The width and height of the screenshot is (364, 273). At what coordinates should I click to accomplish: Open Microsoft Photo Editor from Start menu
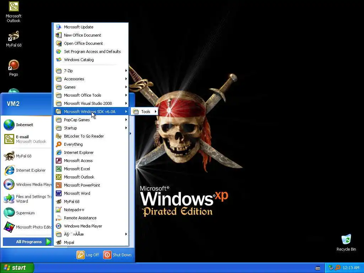point(27,227)
